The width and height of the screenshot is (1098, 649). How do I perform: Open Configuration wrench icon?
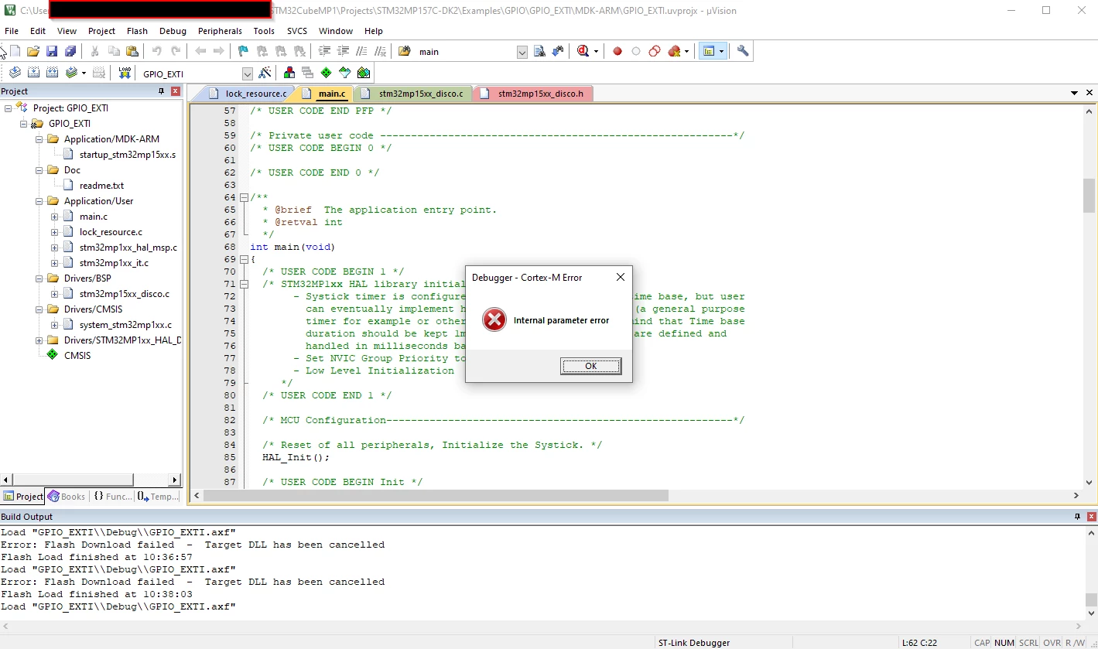743,51
